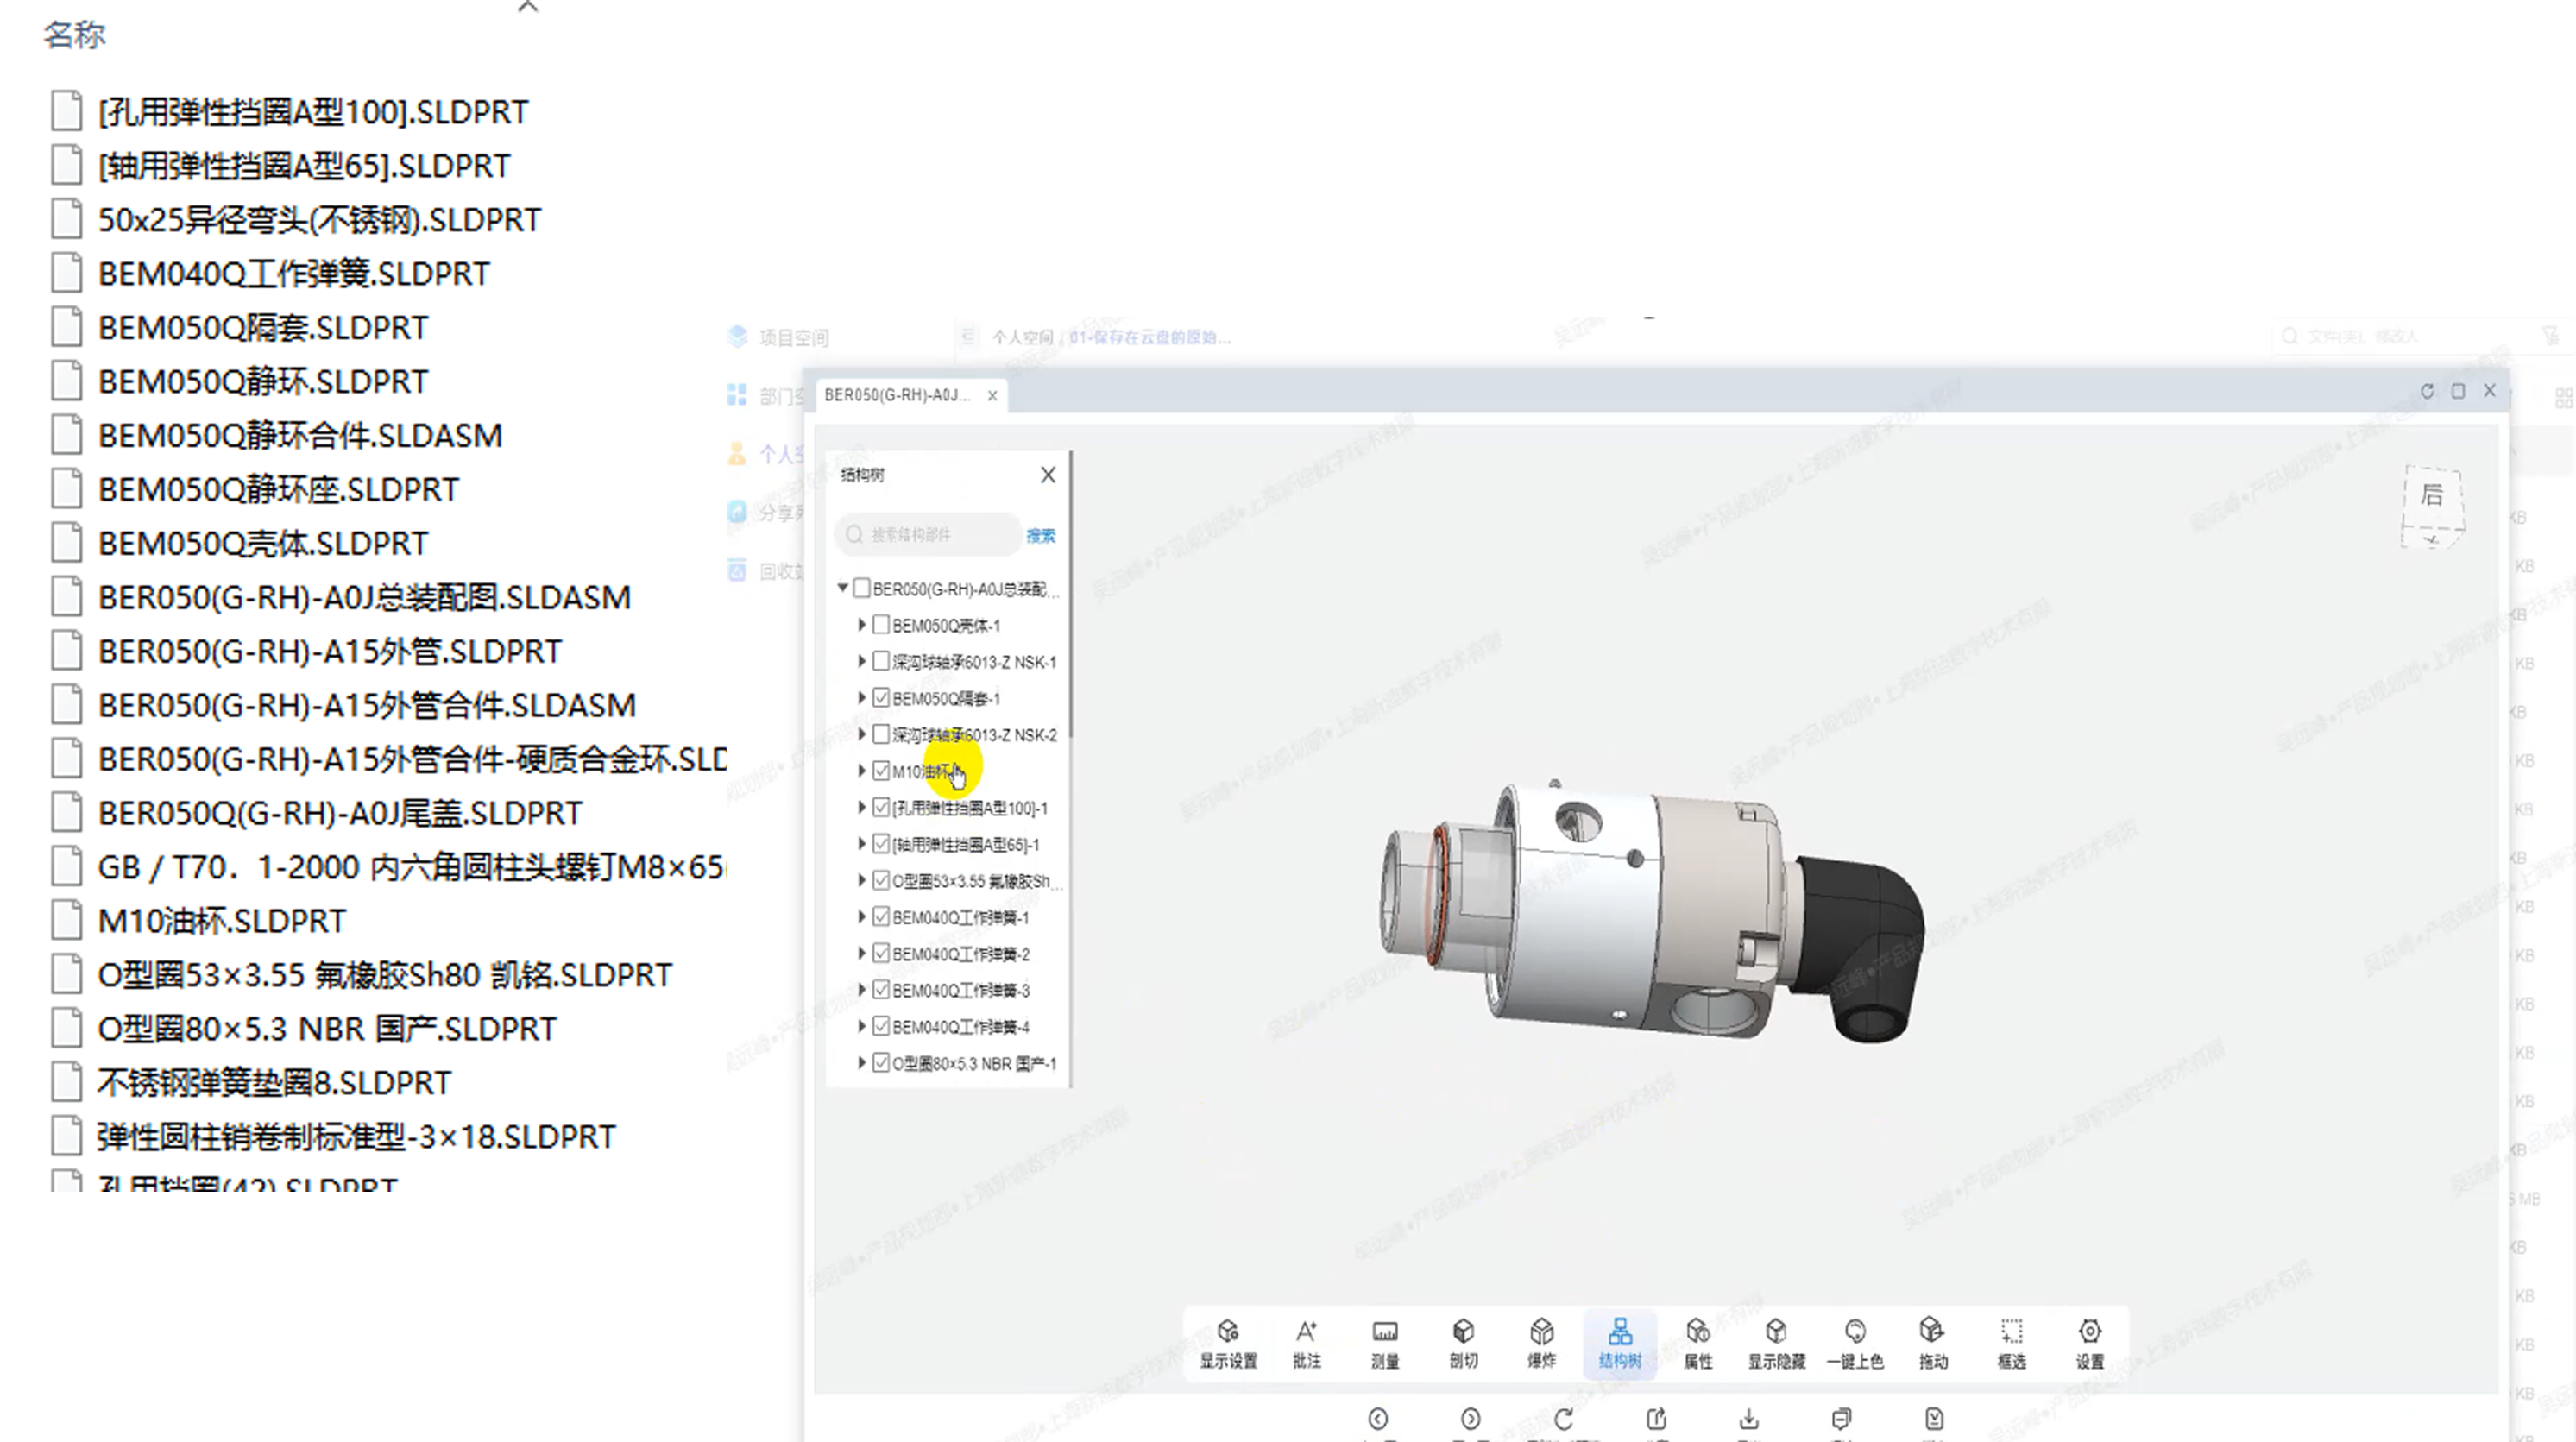
Task: Open the 属性 properties tool
Action: click(x=1698, y=1342)
